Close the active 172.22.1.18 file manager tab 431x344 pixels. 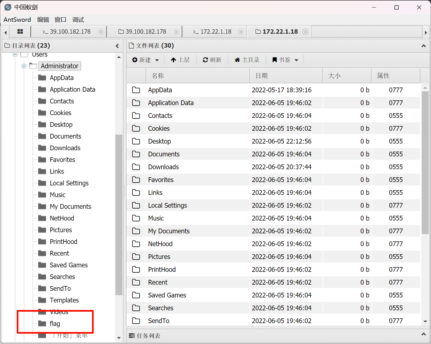305,32
